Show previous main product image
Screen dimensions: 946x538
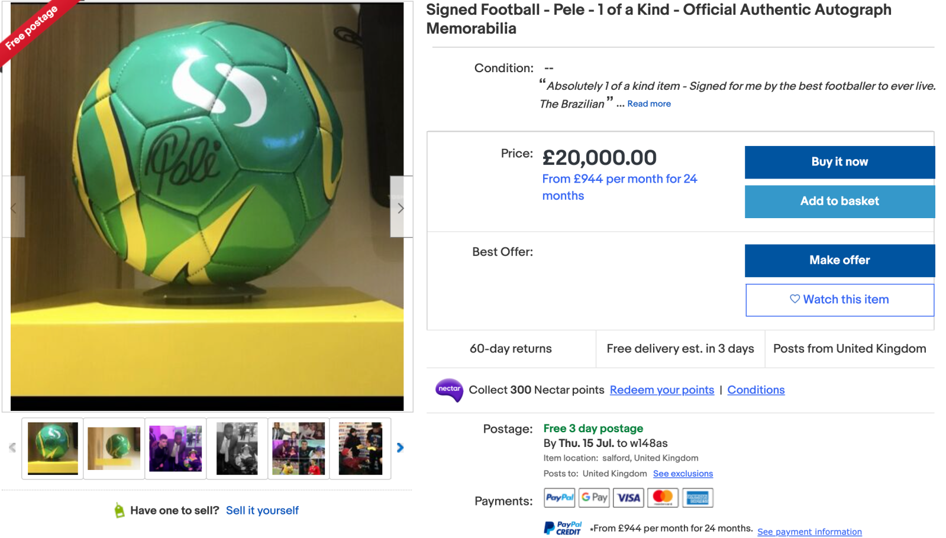pos(14,208)
